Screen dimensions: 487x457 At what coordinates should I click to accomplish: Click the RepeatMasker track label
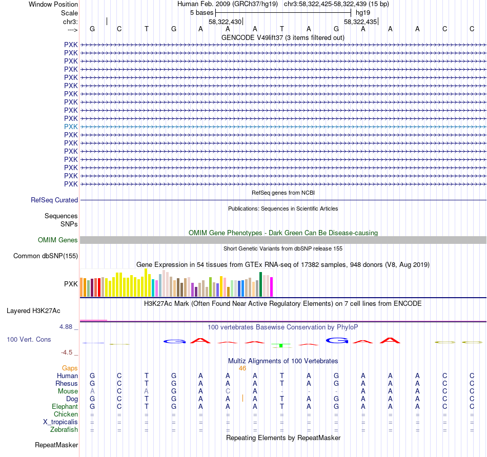pos(56,445)
